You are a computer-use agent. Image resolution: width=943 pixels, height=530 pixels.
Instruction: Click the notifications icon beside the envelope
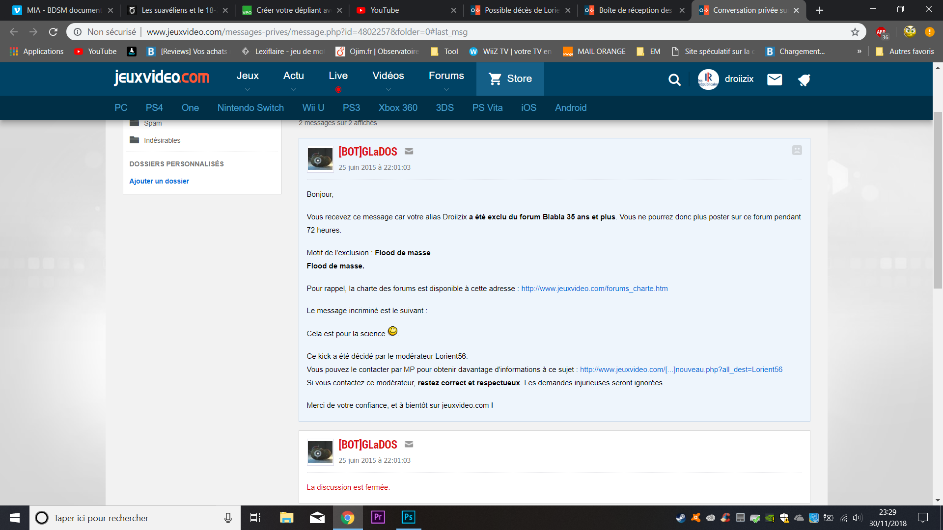(x=804, y=79)
